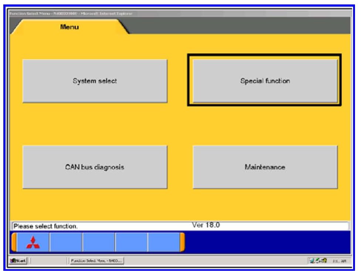Open the Windows Start menu
Screen dimensions: 362x271
pyautogui.click(x=17, y=261)
